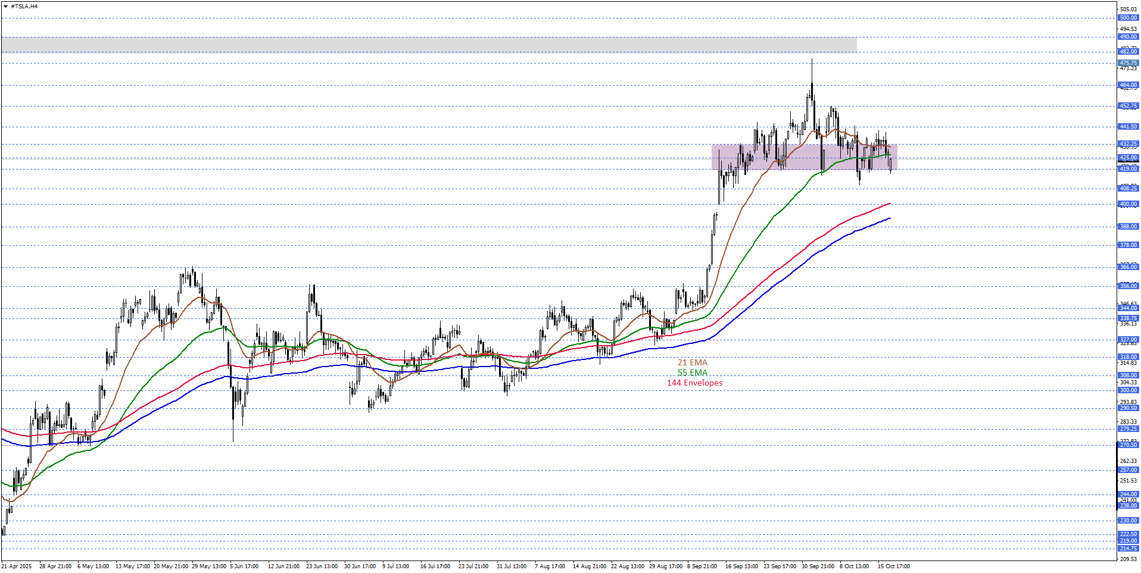The height and width of the screenshot is (573, 1141).
Task: Click the purple consolidation rectangle near 425
Action: 804,157
